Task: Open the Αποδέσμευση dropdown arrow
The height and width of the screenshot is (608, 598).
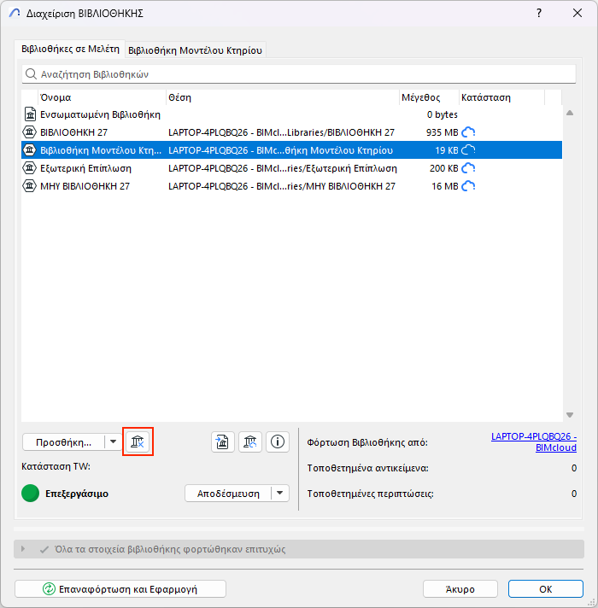Action: [279, 494]
